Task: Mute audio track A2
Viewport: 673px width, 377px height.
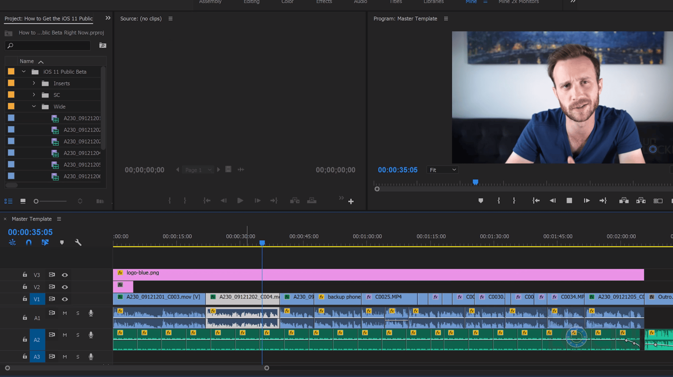Action: tap(65, 335)
